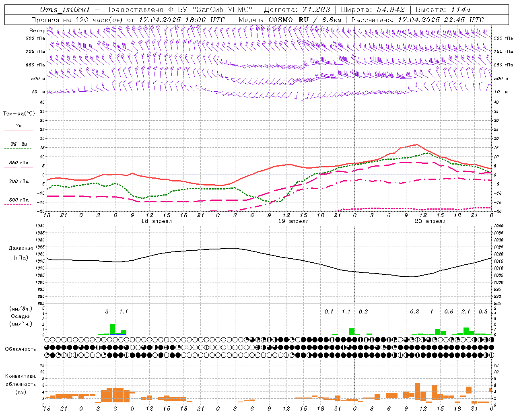Click the Долгота: 71.283 value
This screenshot has width=515, height=412.
pos(297,10)
